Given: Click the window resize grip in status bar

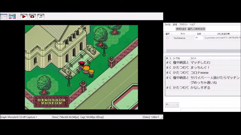Looking at the screenshot, I should 161,117.
